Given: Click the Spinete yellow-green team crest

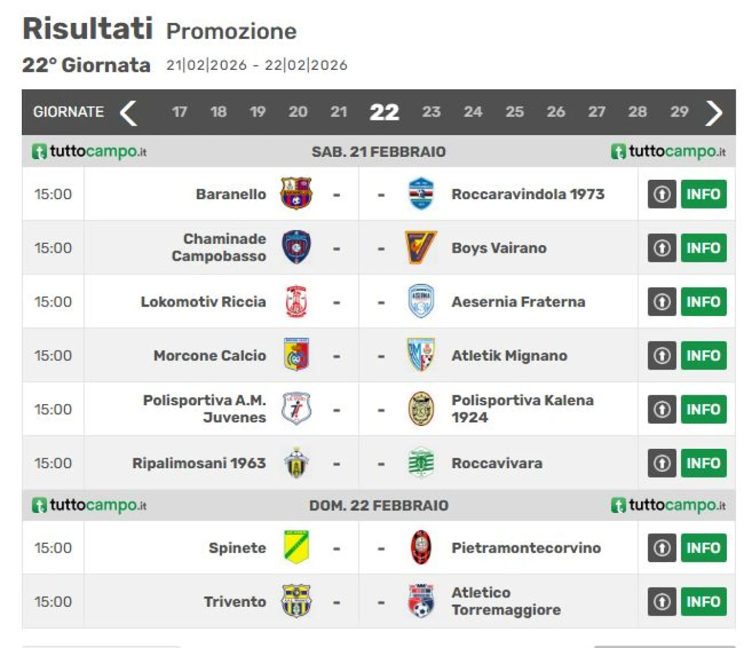Looking at the screenshot, I should point(296,548).
